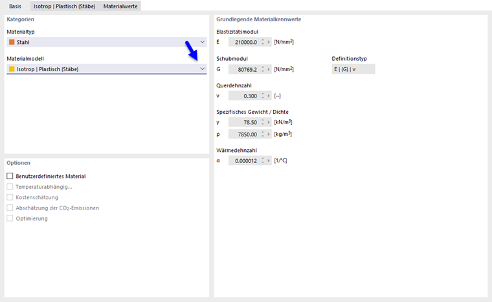The width and height of the screenshot is (492, 302).
Task: Click the Elastizitätsmodul label
Action: pos(237,32)
